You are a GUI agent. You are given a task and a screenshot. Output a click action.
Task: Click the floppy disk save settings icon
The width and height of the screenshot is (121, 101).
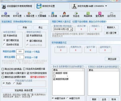[x=39, y=6]
